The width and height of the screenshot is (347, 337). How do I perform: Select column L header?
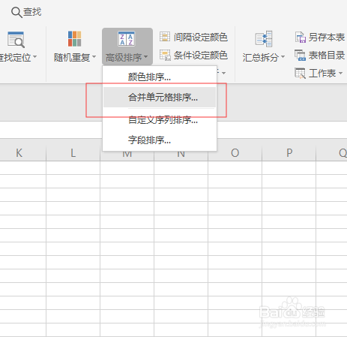(x=73, y=152)
